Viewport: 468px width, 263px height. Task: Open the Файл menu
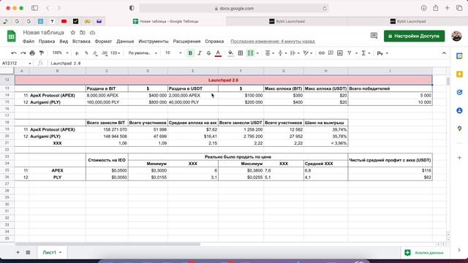tap(29, 41)
